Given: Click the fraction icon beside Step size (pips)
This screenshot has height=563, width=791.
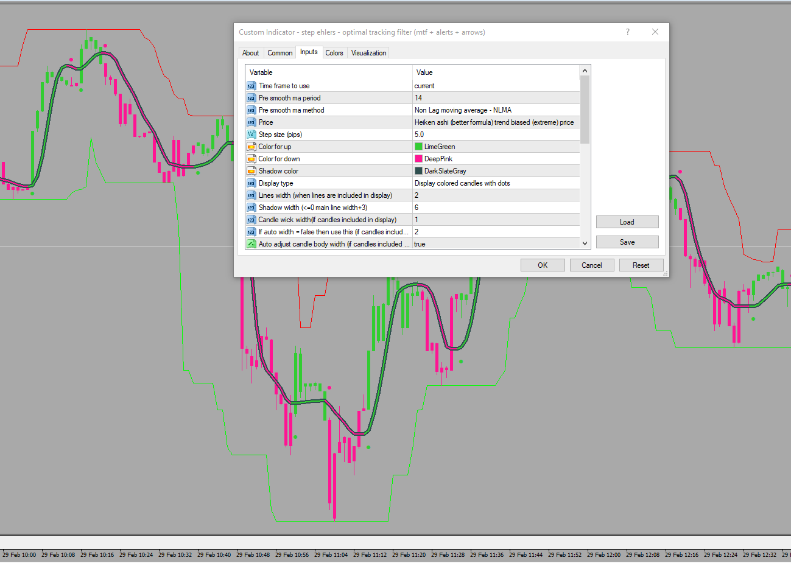Looking at the screenshot, I should click(251, 135).
